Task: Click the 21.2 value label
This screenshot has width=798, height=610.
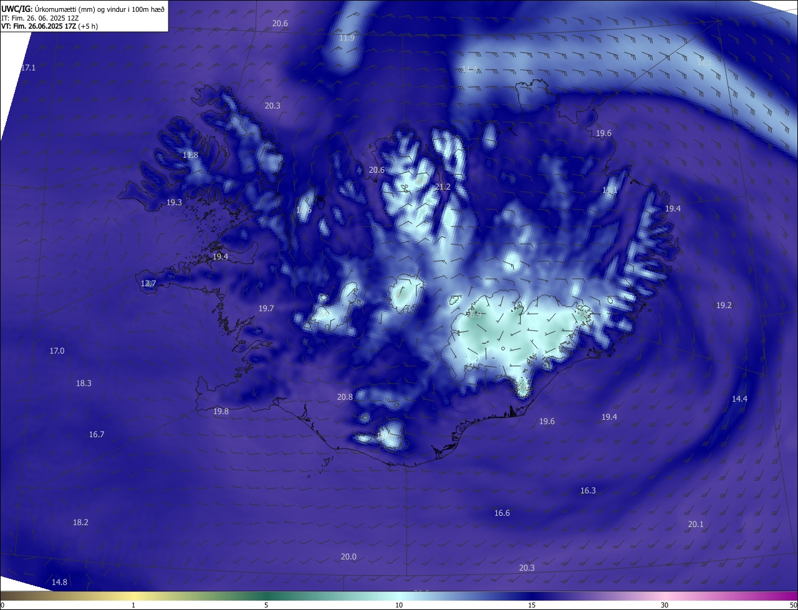Action: point(443,186)
